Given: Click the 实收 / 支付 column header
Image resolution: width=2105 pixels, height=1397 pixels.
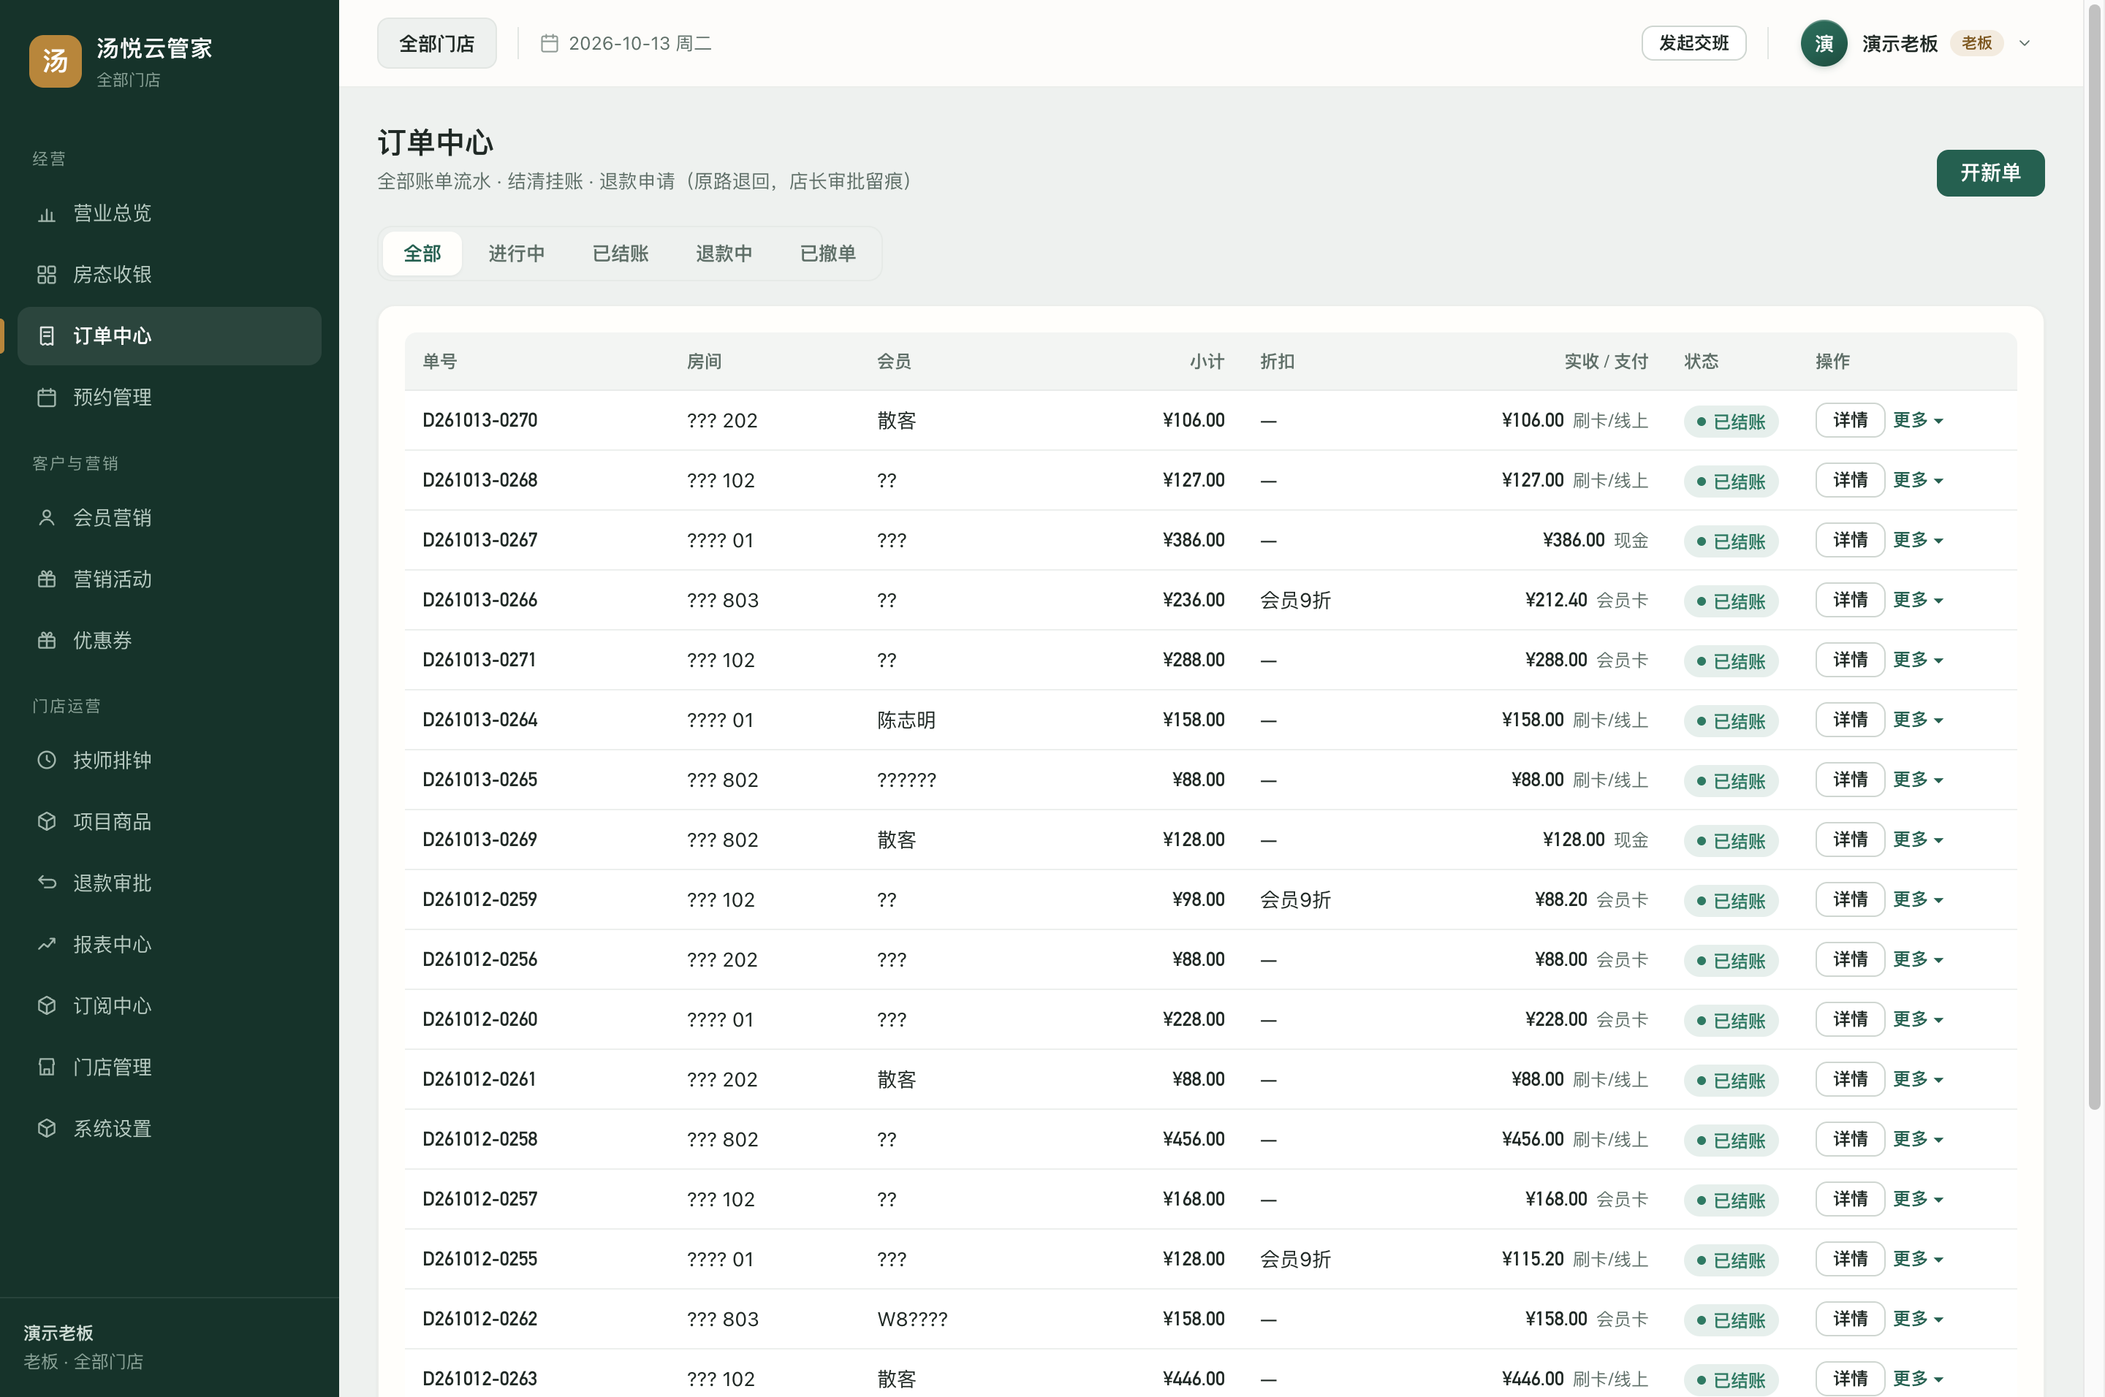Looking at the screenshot, I should tap(1606, 362).
